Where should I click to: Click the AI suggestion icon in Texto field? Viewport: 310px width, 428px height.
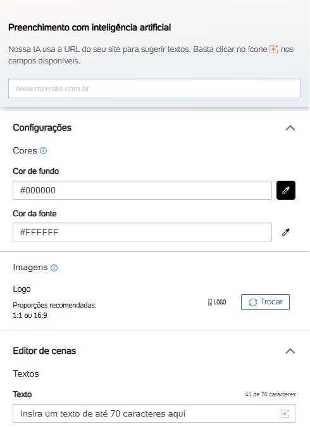click(285, 413)
